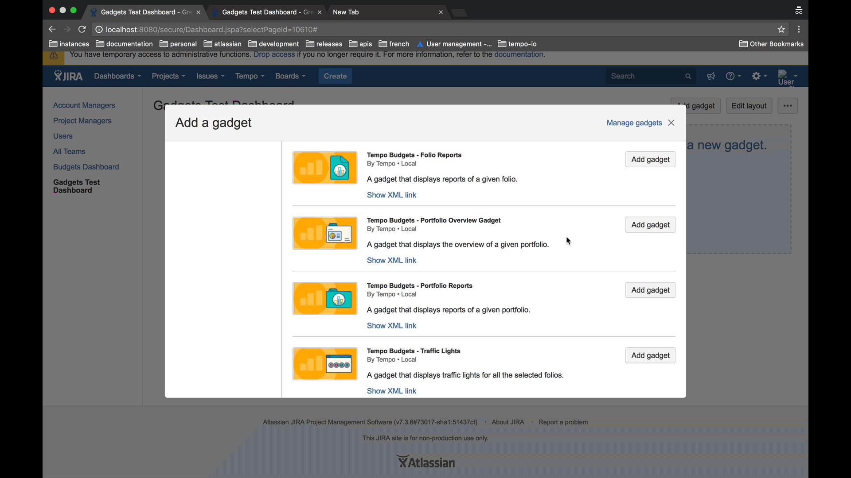This screenshot has width=851, height=478.
Task: Reload the page in the browser
Action: point(82,29)
